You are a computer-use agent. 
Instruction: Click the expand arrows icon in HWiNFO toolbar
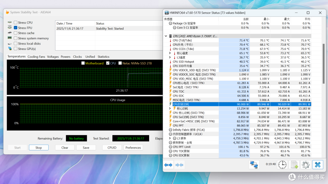point(168,165)
